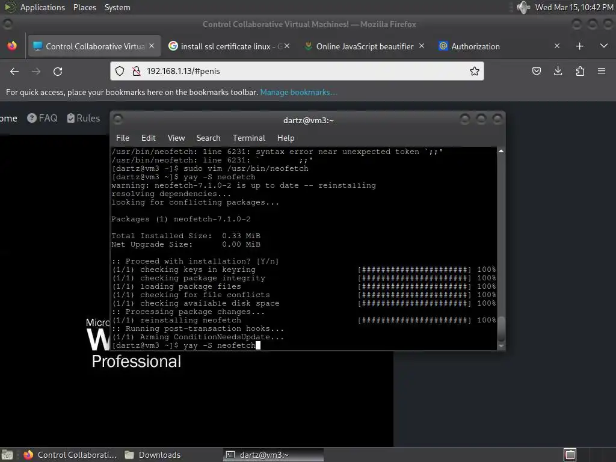Viewport: 616px width, 462px height.
Task: Open the terminal File menu
Action: [123, 138]
